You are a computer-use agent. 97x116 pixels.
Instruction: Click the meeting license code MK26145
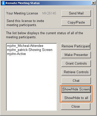pyautogui.click(x=49, y=13)
